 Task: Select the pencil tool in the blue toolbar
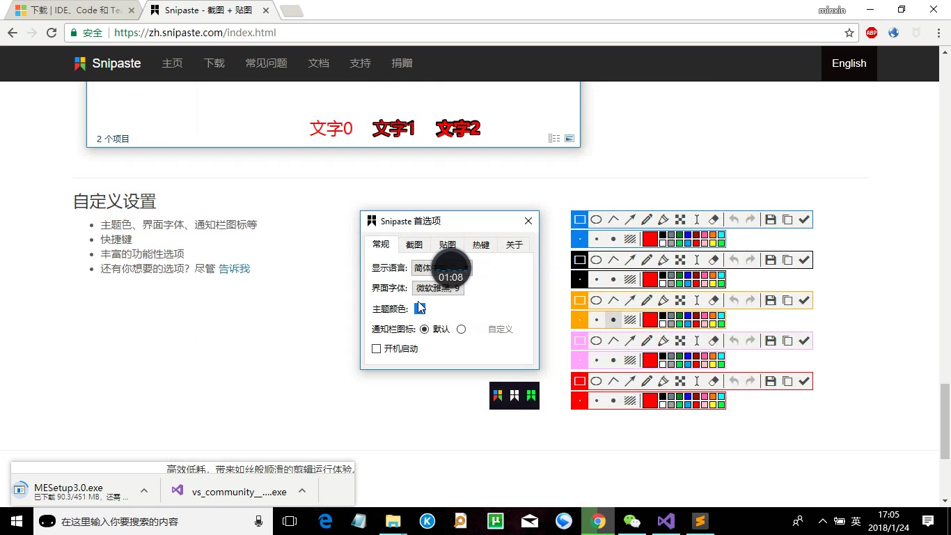pyautogui.click(x=647, y=219)
